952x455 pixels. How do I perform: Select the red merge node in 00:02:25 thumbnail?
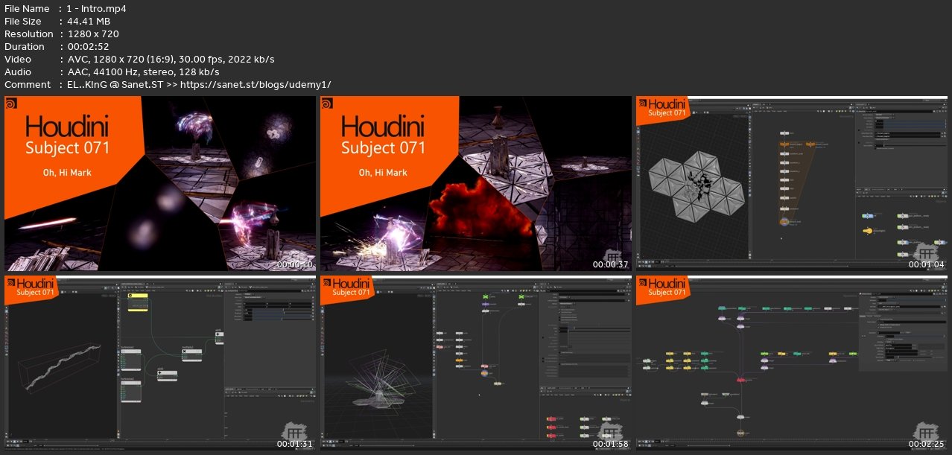(740, 380)
